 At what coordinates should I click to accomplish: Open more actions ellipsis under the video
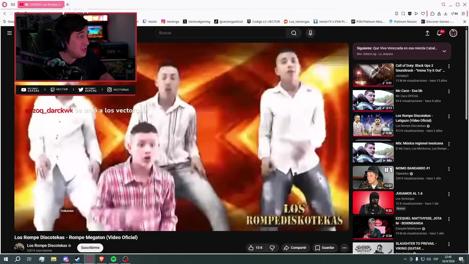click(x=344, y=248)
